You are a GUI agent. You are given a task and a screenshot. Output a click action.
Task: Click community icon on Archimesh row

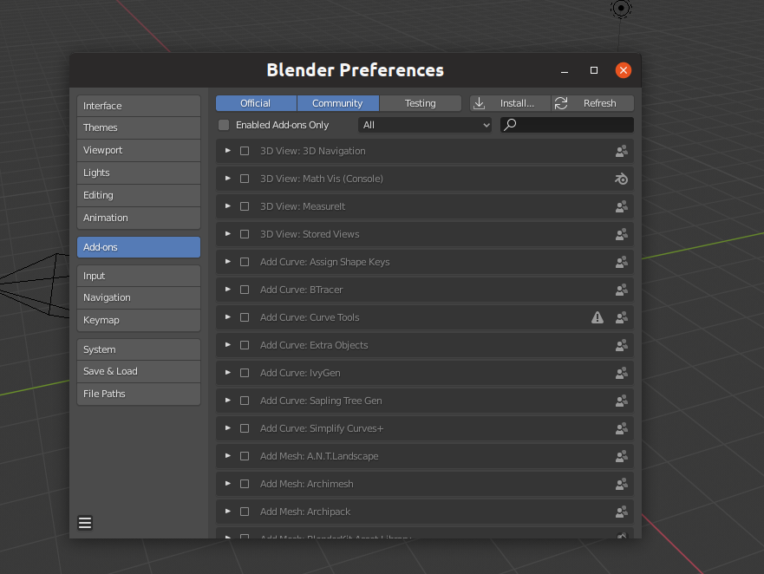point(621,485)
